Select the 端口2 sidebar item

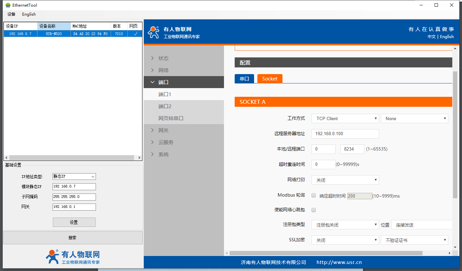(x=165, y=106)
